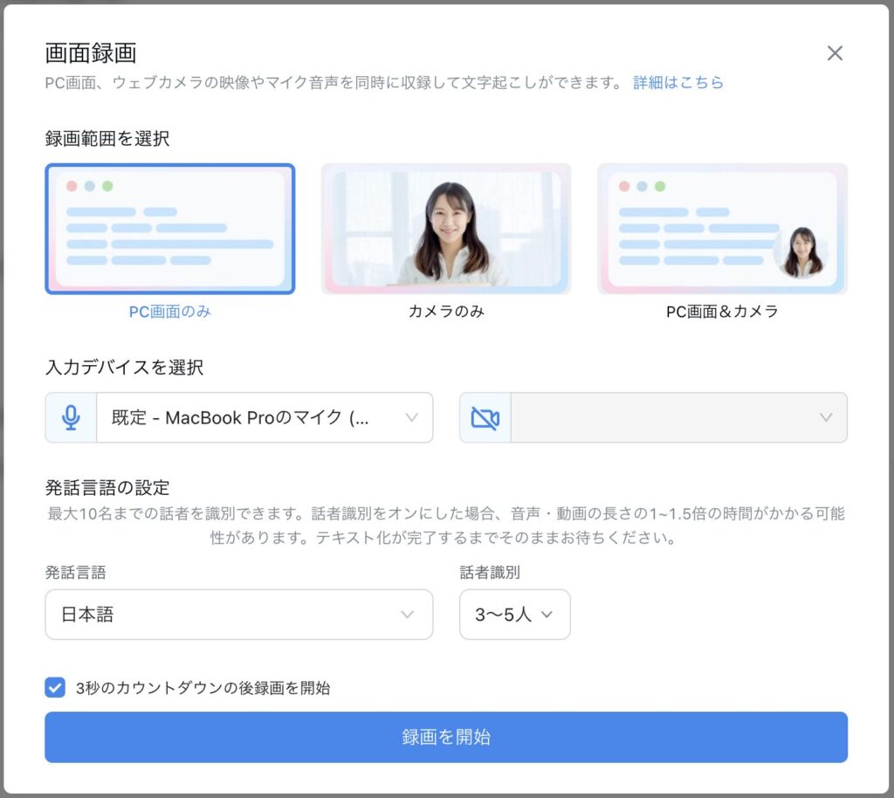The width and height of the screenshot is (894, 798).
Task: Click the PC画面&カメラ label text
Action: point(722,311)
